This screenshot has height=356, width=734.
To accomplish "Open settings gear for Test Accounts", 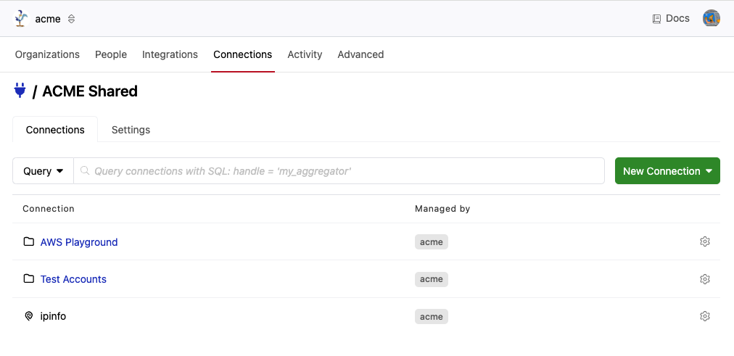I will pyautogui.click(x=704, y=279).
